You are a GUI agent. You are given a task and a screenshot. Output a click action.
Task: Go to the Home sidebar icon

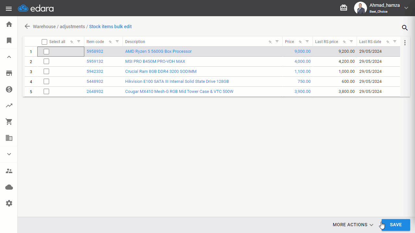point(9,24)
